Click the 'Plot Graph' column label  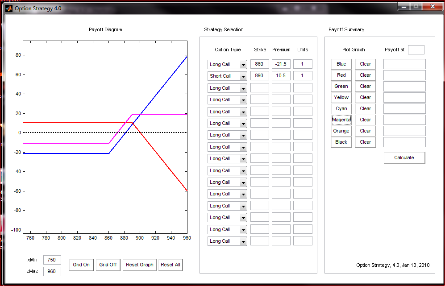click(354, 50)
